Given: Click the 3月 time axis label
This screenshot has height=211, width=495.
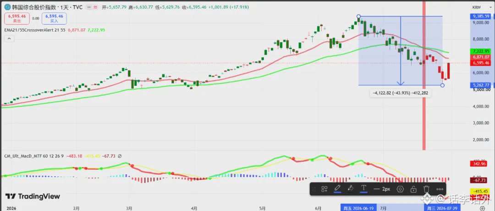Looking at the screenshot, I should [x=129, y=208].
